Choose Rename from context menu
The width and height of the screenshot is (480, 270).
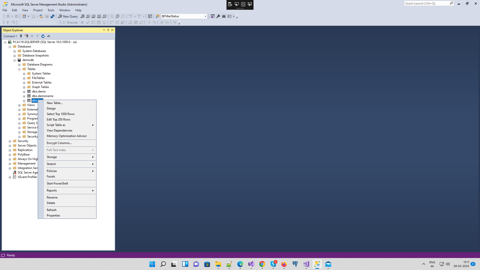click(67, 197)
